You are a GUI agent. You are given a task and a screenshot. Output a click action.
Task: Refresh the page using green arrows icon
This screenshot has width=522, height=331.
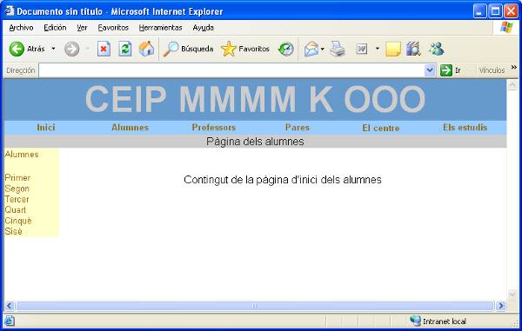point(125,50)
